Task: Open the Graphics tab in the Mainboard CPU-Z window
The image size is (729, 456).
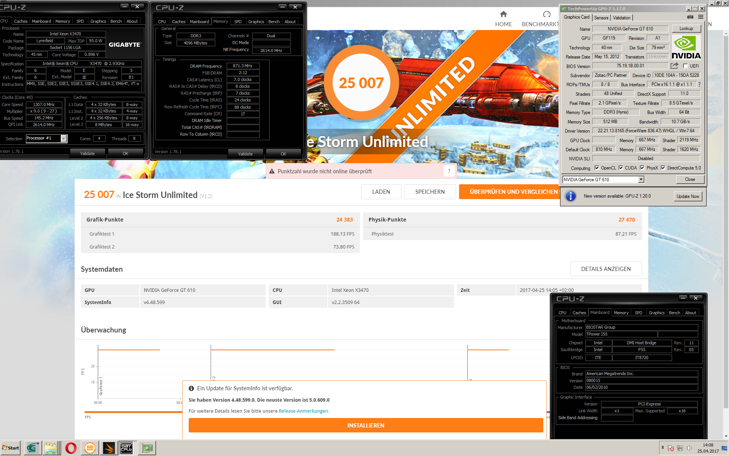Action: pyautogui.click(x=656, y=313)
